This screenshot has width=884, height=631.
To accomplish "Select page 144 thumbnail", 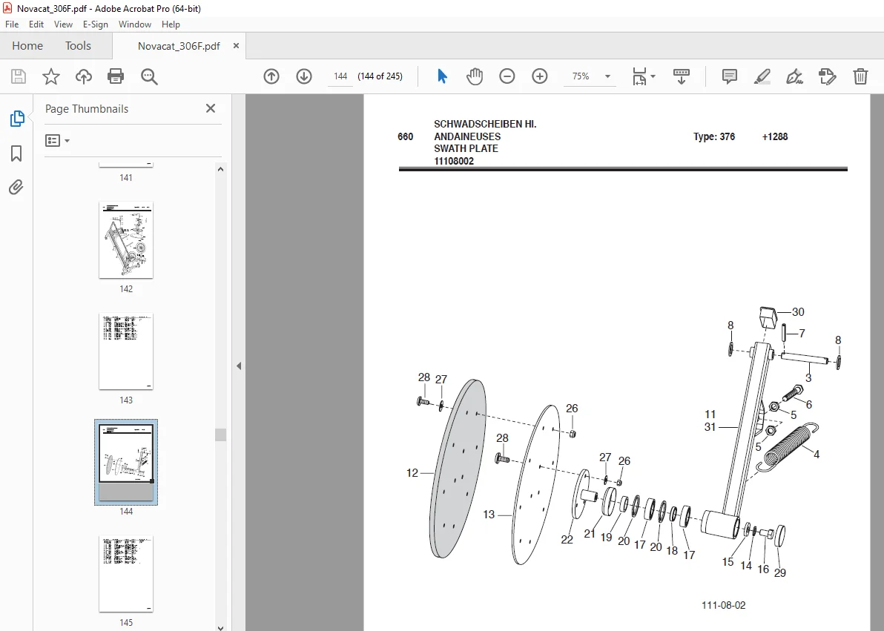I will 126,463.
